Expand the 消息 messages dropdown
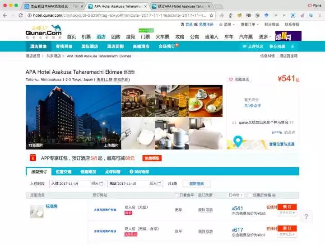Viewport: 325px width, 245px height. 227,24
